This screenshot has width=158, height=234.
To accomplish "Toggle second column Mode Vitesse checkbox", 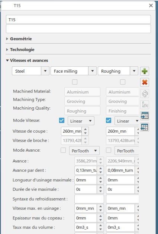I will [x=109, y=120].
